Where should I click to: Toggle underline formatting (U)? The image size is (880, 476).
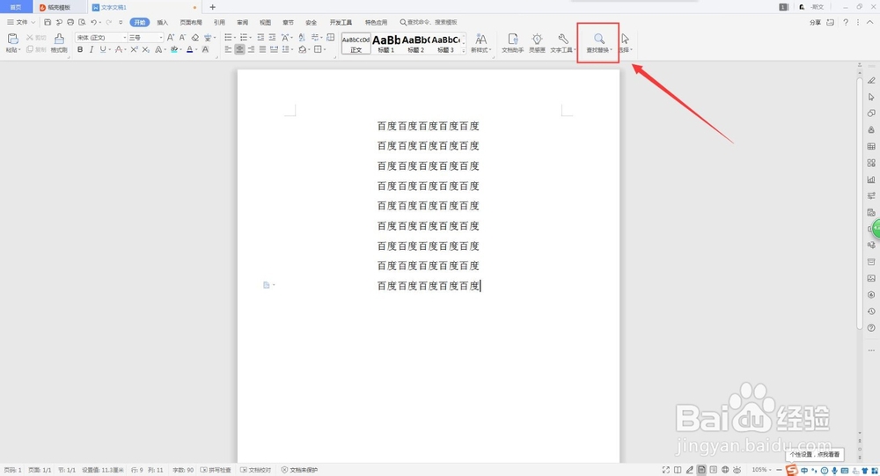tap(103, 49)
